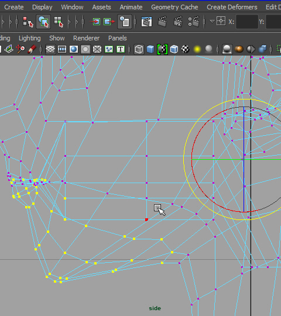Expand the collapsed section right of component type icon

pos(70,22)
